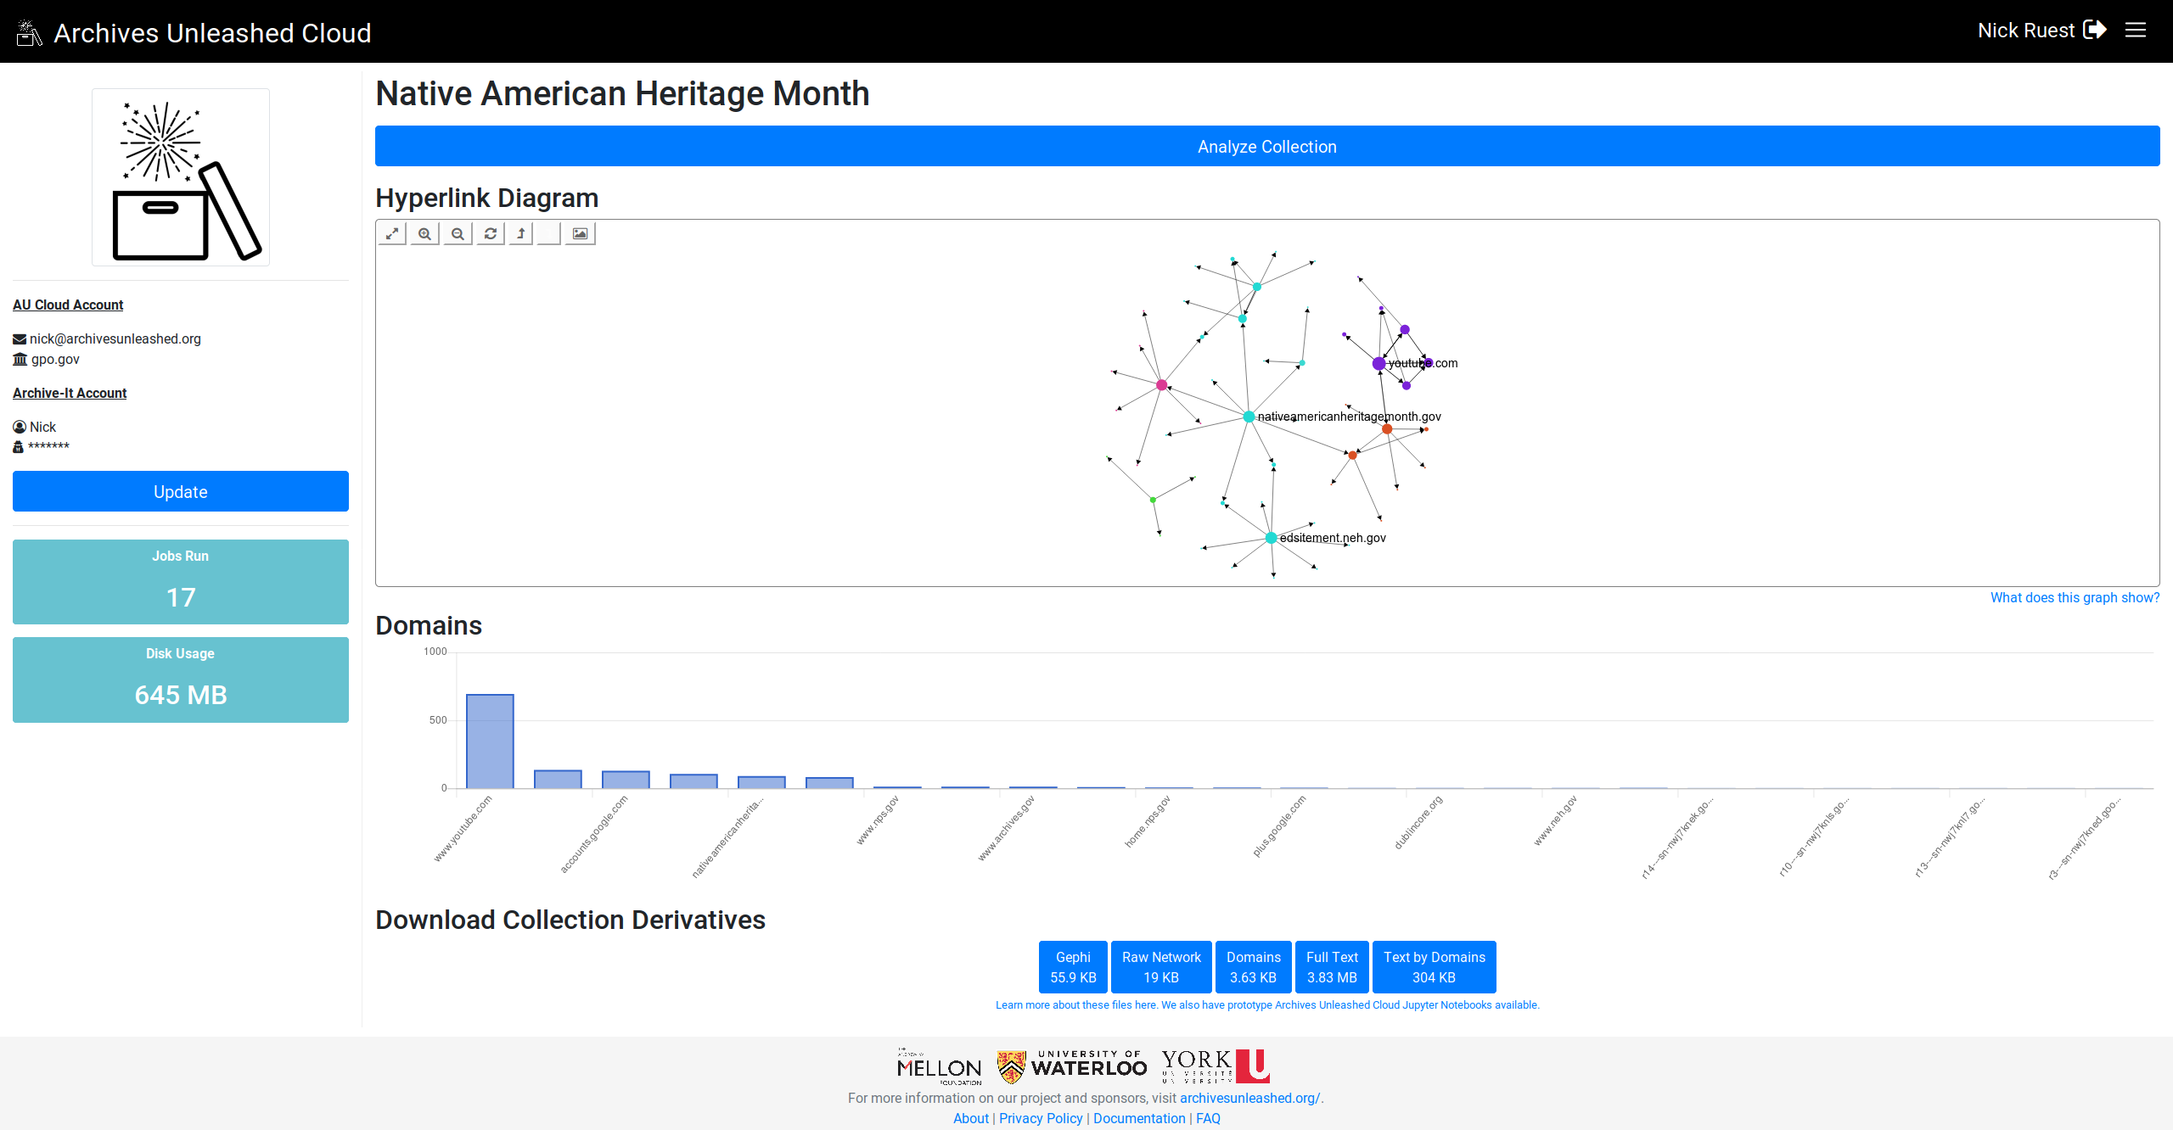Click the dublincore.org axis label
This screenshot has width=2173, height=1130.
[1418, 823]
